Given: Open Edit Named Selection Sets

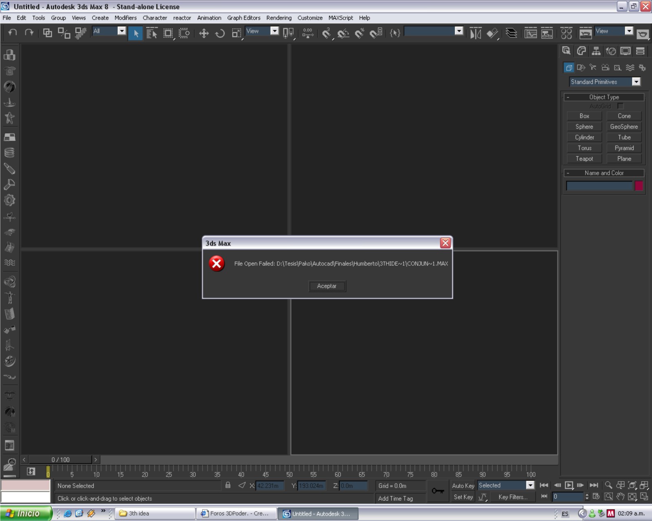Looking at the screenshot, I should (395, 33).
